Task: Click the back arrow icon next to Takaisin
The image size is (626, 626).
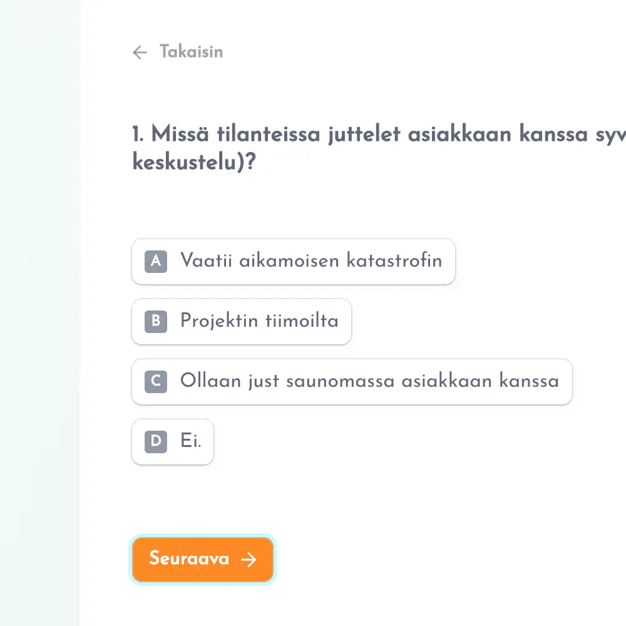Action: point(140,53)
